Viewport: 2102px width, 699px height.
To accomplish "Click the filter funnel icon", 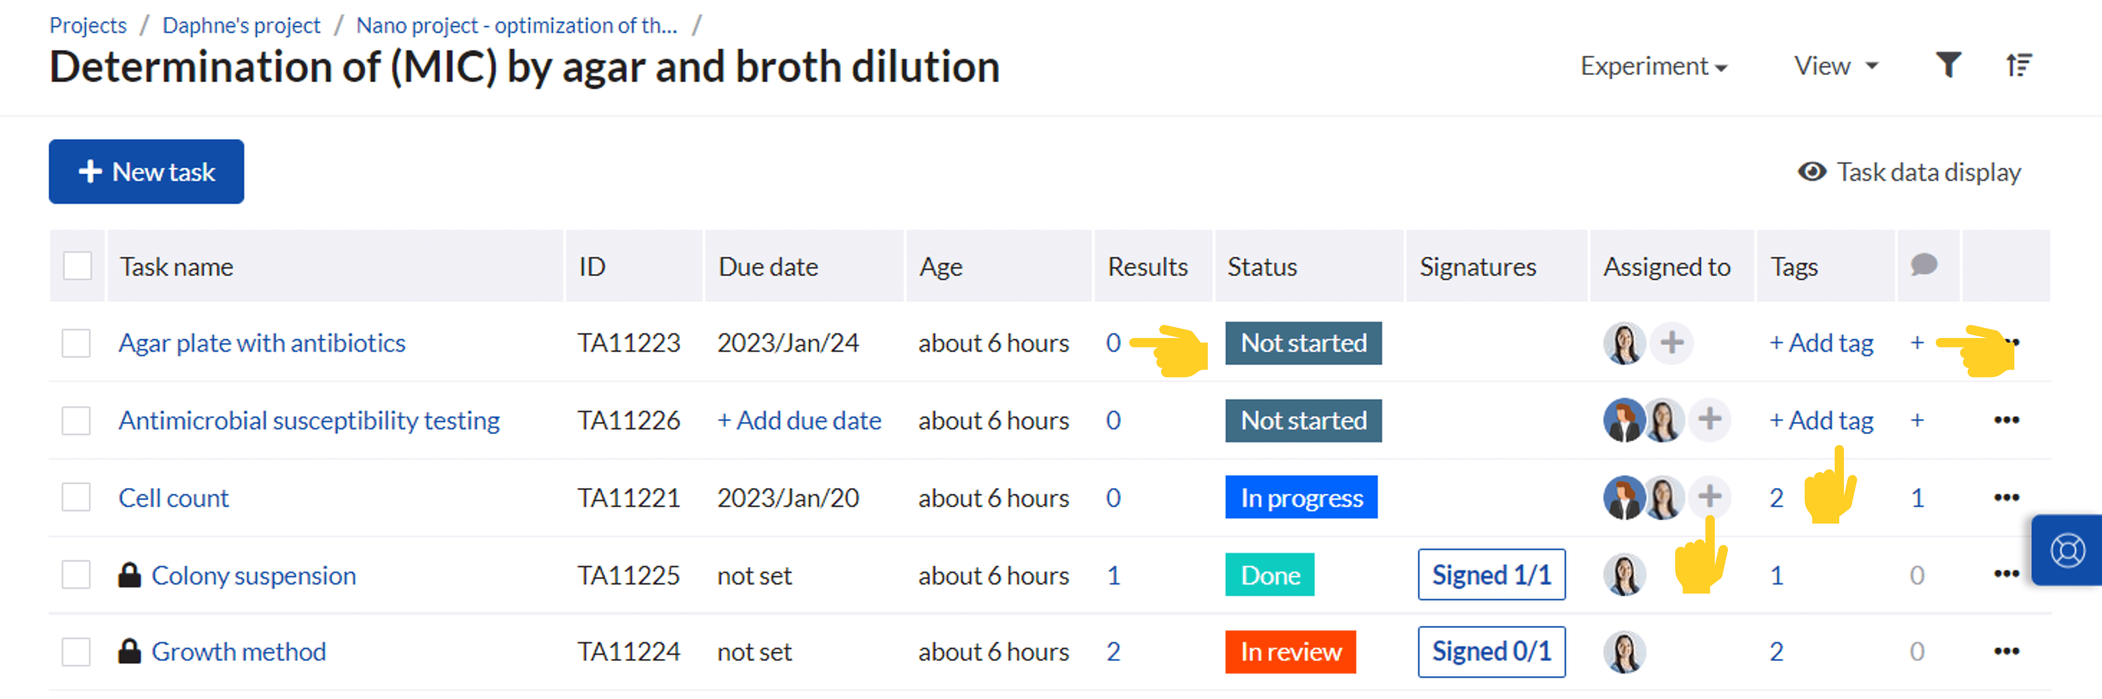I will [1948, 64].
